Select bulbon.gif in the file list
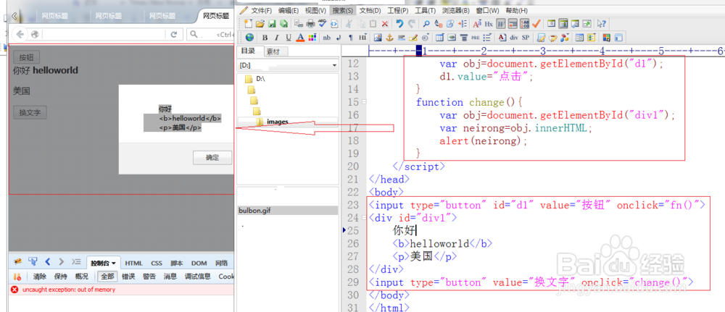The height and width of the screenshot is (312, 725). tap(288, 211)
